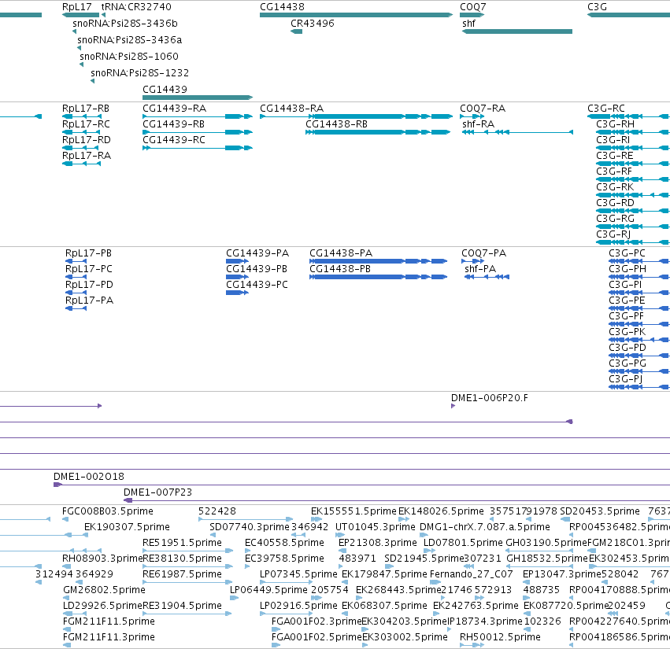The width and height of the screenshot is (670, 649).
Task: Click the COQ7-RA transcript
Action: (472, 116)
